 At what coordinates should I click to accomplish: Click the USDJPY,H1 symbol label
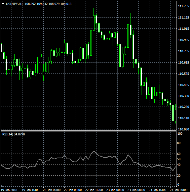coord(14,4)
